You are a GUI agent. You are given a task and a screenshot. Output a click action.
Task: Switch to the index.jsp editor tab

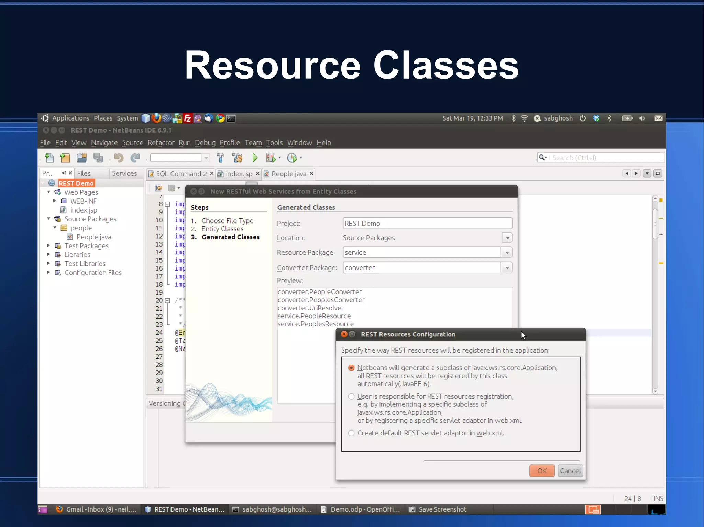point(239,174)
